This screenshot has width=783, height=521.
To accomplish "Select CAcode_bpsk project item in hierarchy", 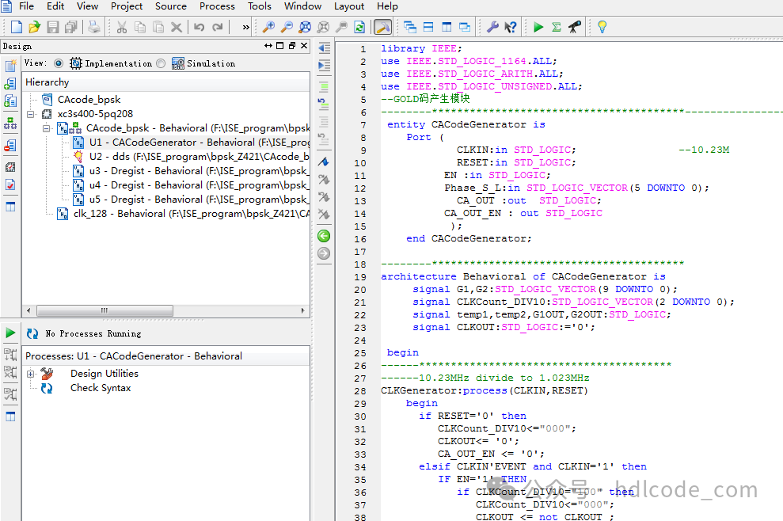I will coord(89,100).
